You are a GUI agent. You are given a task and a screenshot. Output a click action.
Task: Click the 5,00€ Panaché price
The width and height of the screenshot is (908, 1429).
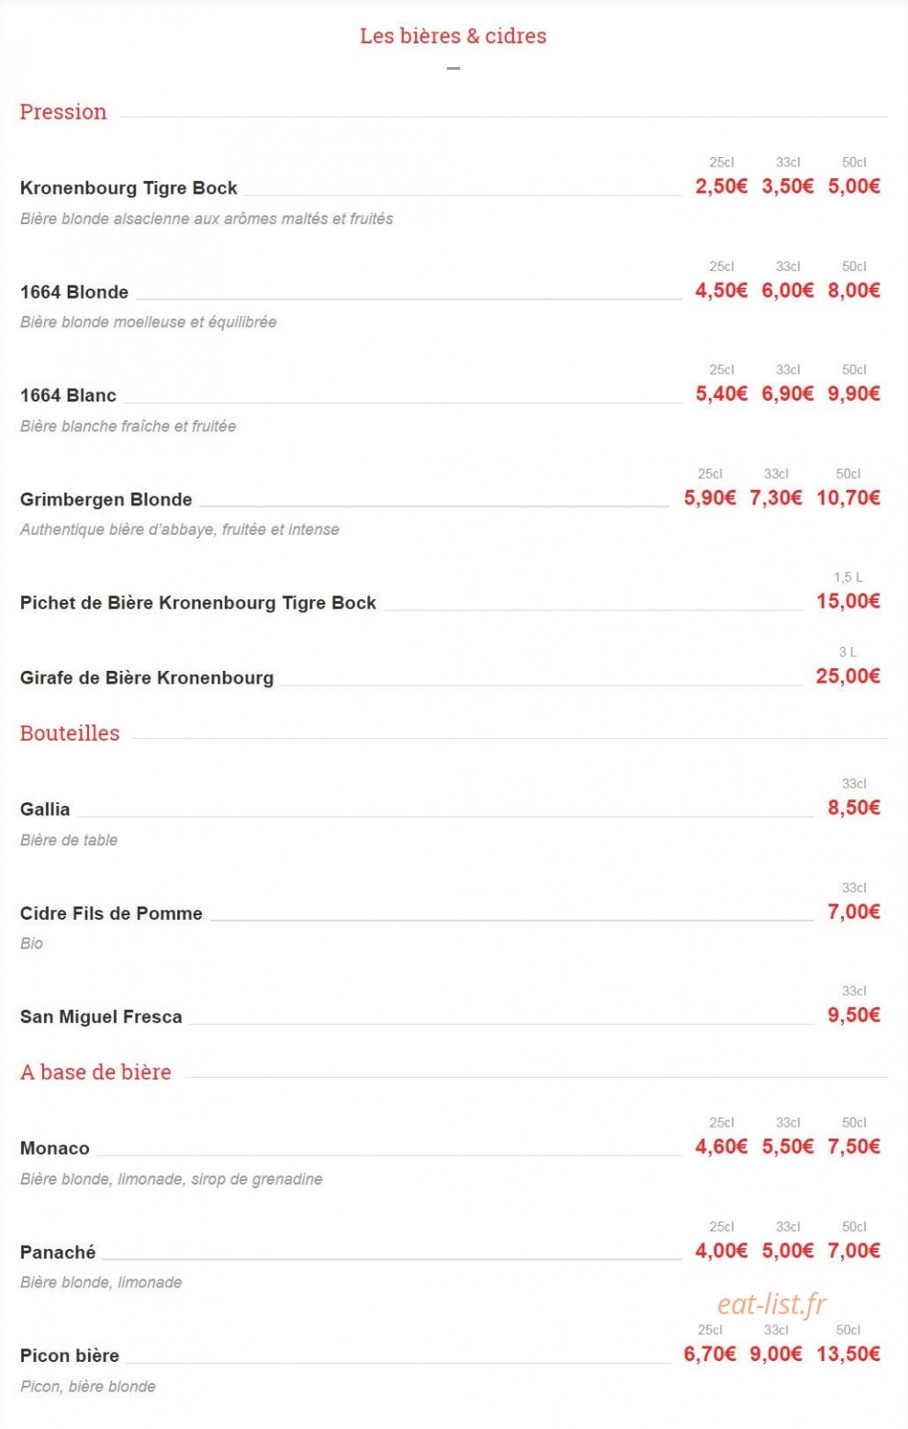[788, 1250]
